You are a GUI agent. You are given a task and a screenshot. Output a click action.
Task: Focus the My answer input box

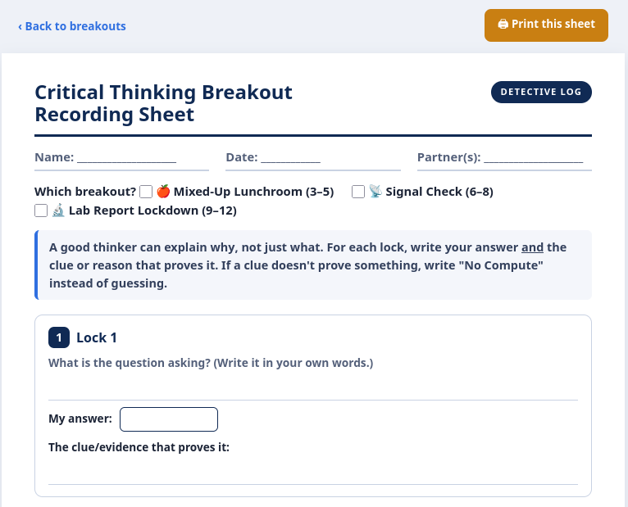pos(169,419)
